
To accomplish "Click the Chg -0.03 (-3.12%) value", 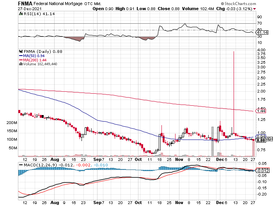I will (x=234, y=9).
